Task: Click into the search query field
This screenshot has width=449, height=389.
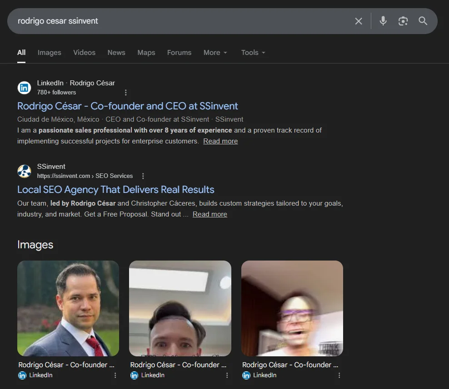Action: pyautogui.click(x=182, y=21)
